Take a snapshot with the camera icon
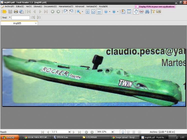The width and height of the screenshot is (187, 140). [159, 11]
